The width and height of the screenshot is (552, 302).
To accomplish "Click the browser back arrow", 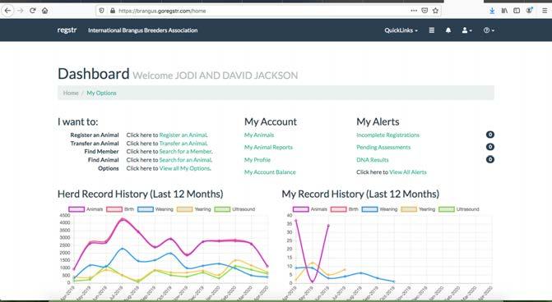I will click(x=7, y=11).
